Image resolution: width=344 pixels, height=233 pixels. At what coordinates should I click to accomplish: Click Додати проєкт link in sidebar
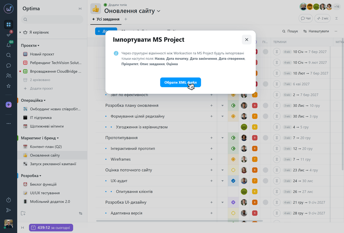pos(38,88)
